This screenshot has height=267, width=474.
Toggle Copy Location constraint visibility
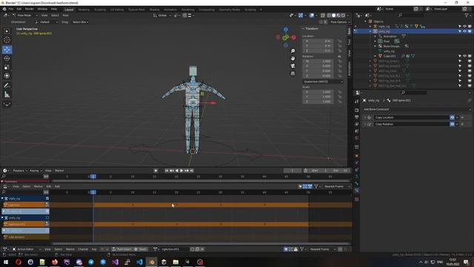(x=453, y=117)
